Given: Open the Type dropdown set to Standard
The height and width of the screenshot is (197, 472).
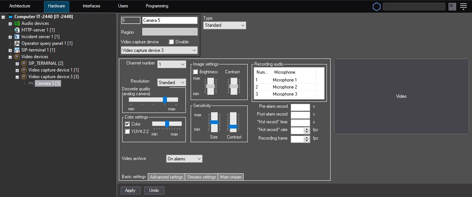Looking at the screenshot, I should click(x=224, y=25).
